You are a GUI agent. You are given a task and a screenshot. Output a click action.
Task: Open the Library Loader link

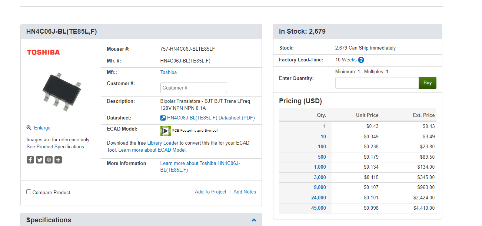click(x=163, y=143)
